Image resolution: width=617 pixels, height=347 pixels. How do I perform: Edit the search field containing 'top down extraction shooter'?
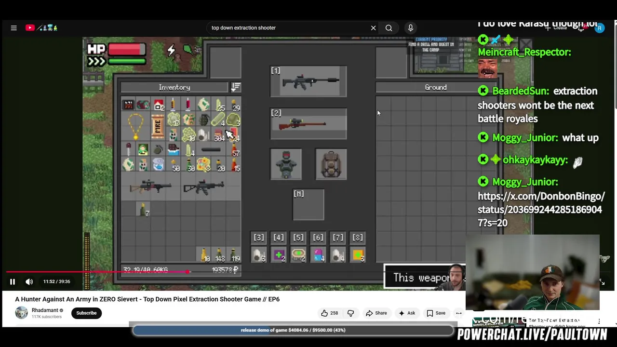pos(288,28)
